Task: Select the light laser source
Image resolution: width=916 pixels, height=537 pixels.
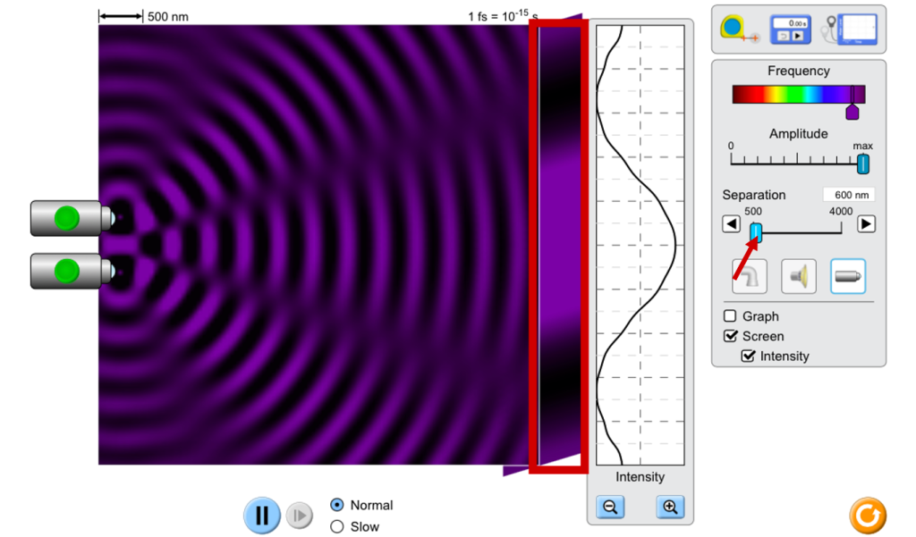Action: tap(848, 276)
